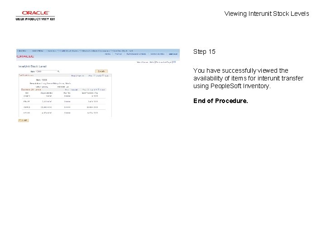
Task: Click the Home link in header
Action: click(107, 54)
